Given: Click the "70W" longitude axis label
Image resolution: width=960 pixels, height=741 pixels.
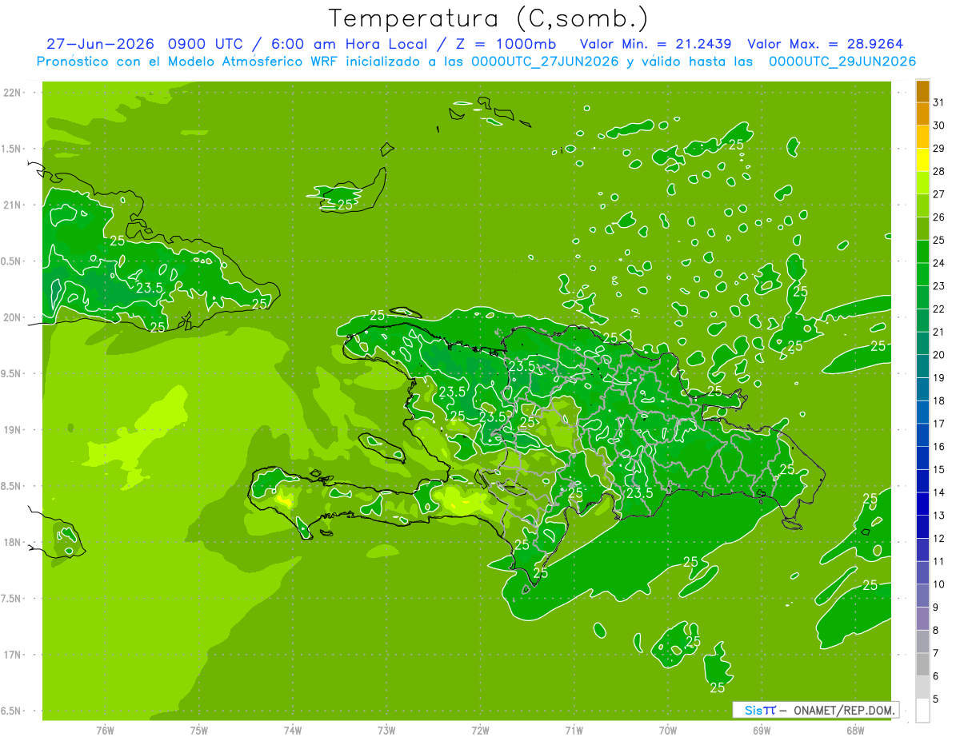Looking at the screenshot, I should [x=667, y=730].
